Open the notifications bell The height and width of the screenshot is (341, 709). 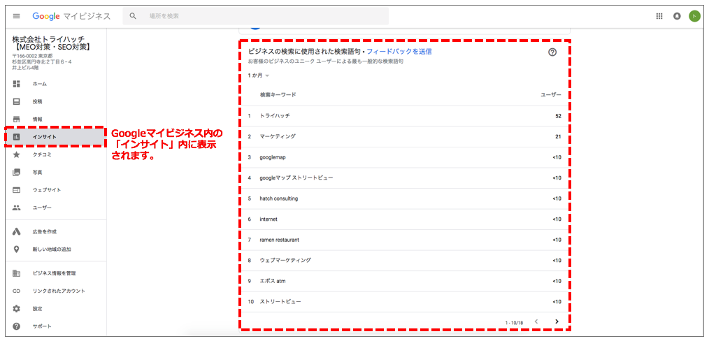point(677,16)
